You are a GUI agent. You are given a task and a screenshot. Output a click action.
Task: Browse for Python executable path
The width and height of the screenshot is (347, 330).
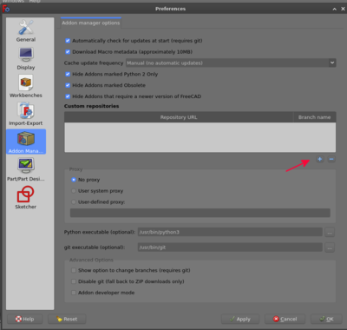coord(330,232)
